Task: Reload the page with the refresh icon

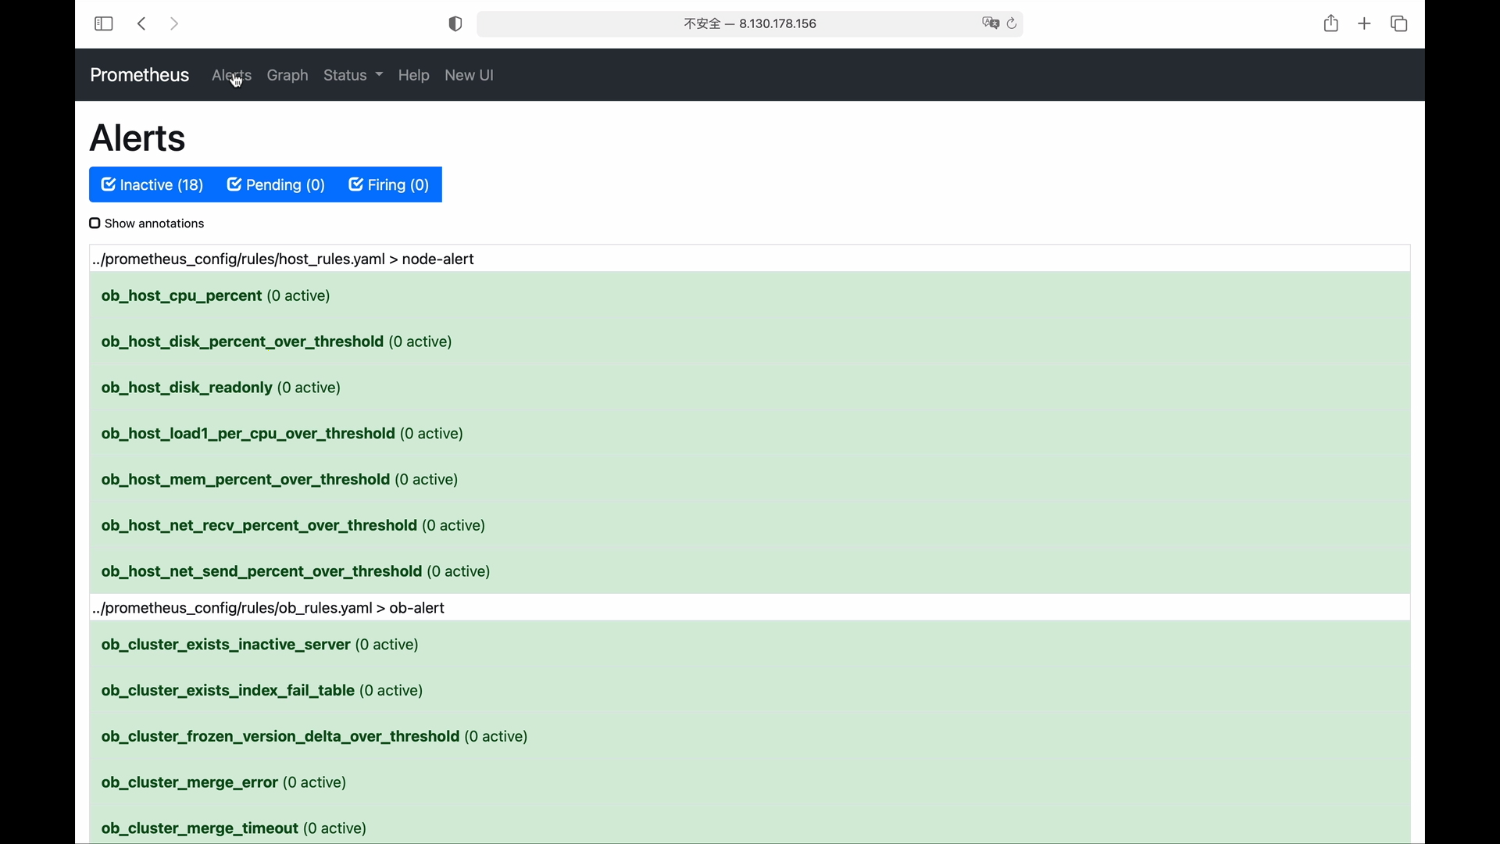Action: pos(1012,23)
